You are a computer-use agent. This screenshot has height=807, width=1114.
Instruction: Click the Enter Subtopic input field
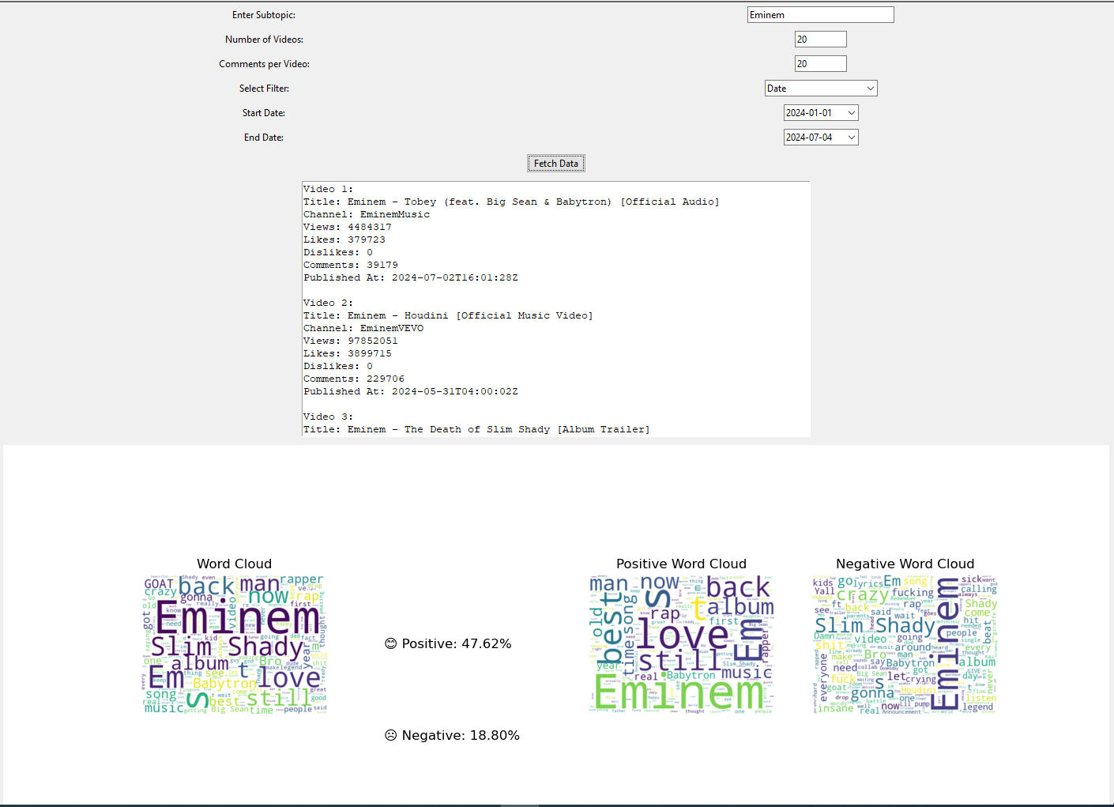pos(820,15)
